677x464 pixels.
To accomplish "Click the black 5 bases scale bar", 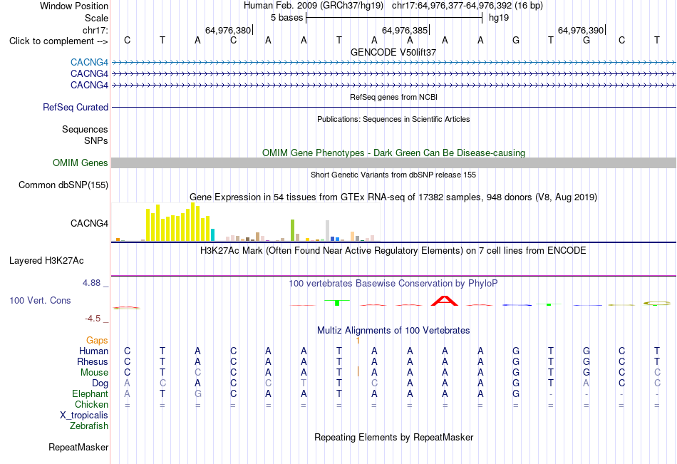I will click(394, 18).
